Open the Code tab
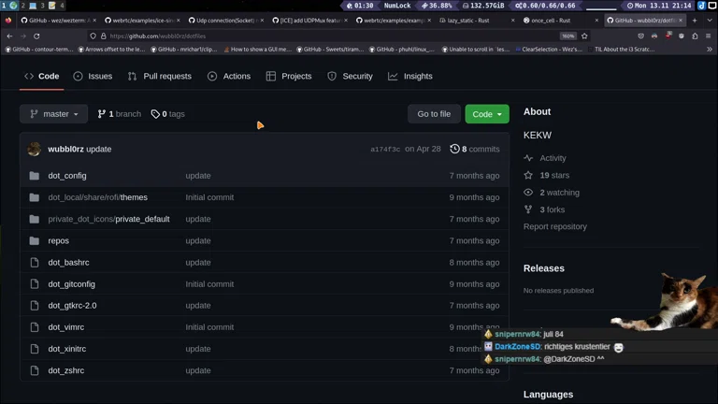The height and width of the screenshot is (404, 718). pyautogui.click(x=42, y=76)
